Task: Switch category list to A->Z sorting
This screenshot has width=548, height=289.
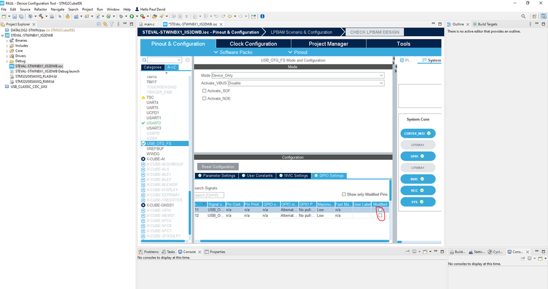Action: click(171, 67)
